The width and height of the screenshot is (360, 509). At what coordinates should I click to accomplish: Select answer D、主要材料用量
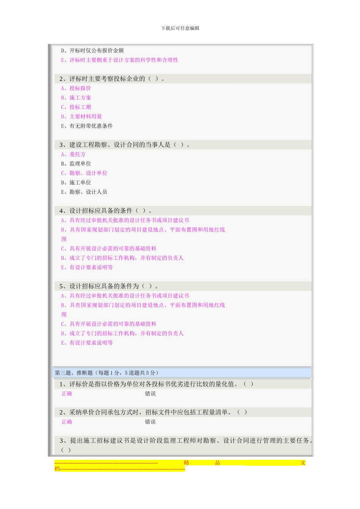81,117
